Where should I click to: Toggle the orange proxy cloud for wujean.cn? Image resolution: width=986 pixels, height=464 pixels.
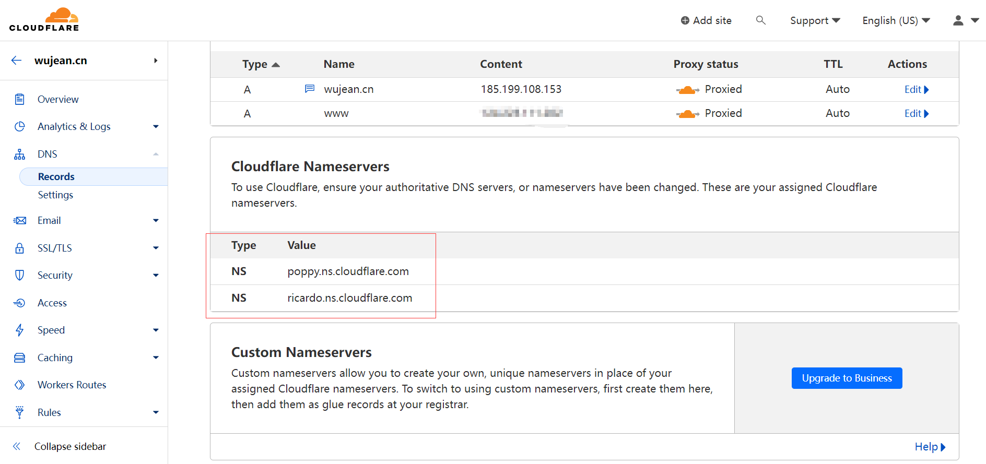click(688, 90)
